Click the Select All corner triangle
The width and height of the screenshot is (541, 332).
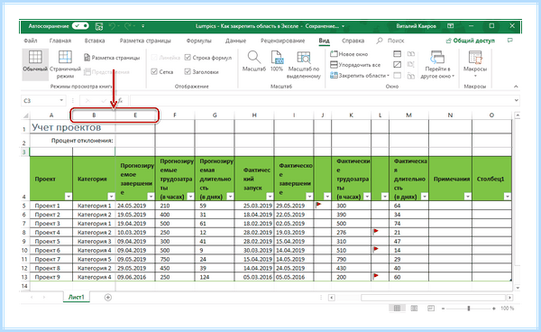click(x=25, y=115)
